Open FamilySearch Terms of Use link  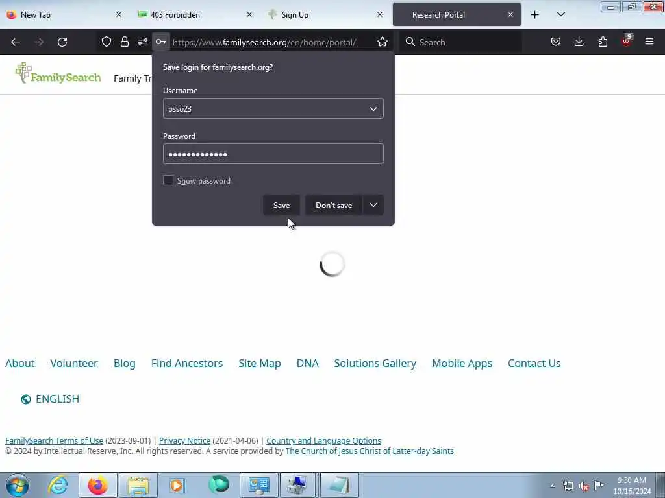55,441
